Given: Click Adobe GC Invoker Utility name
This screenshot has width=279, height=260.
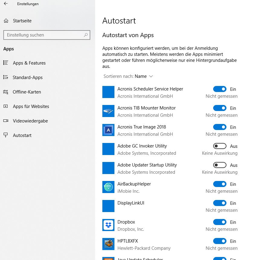Looking at the screenshot, I should click(x=142, y=146).
